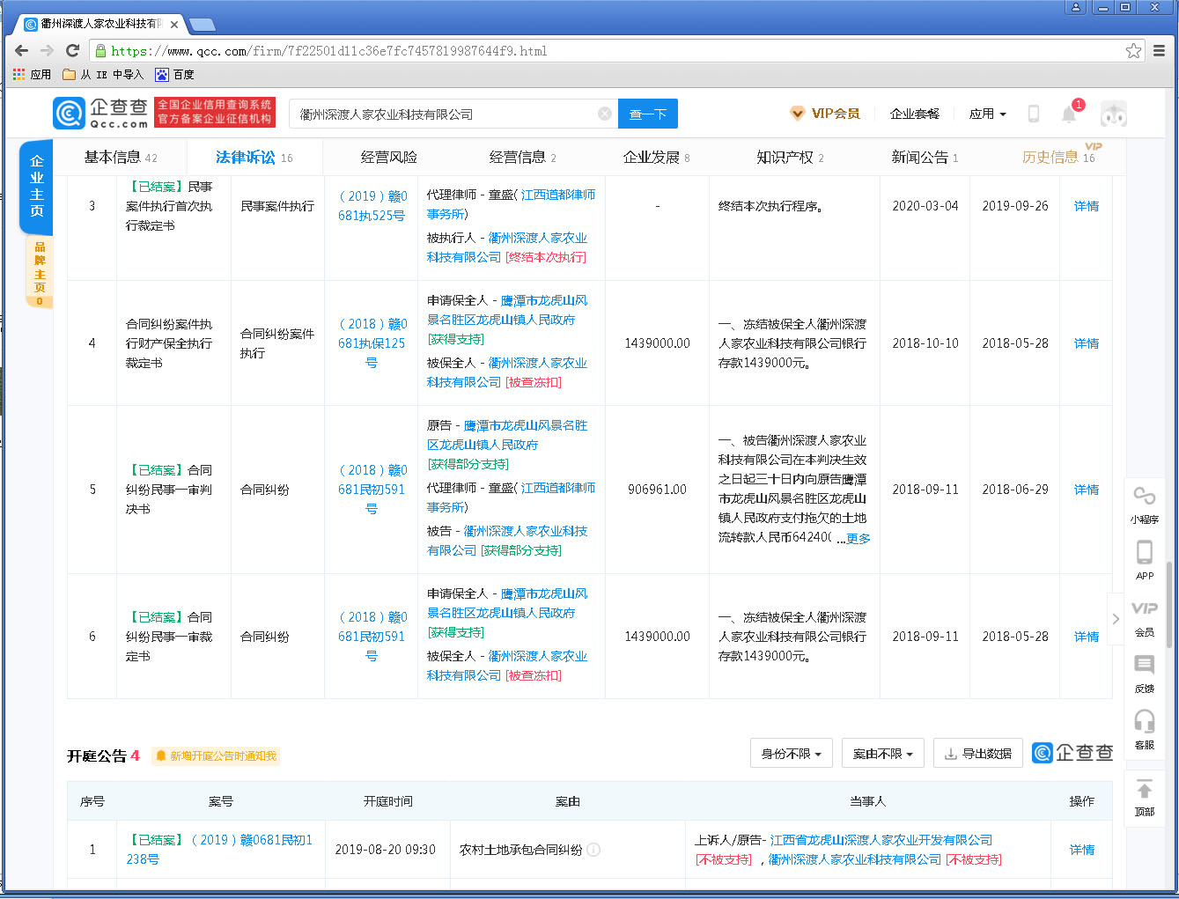
Task: Click the 企查查 logo in header
Action: tap(100, 114)
